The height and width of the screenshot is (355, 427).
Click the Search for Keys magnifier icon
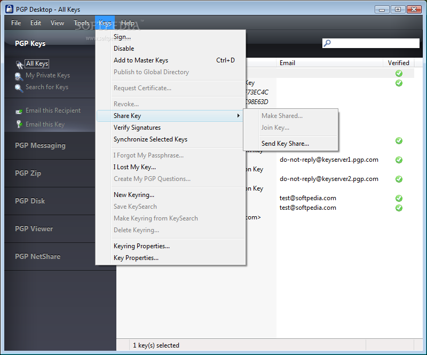click(19, 88)
